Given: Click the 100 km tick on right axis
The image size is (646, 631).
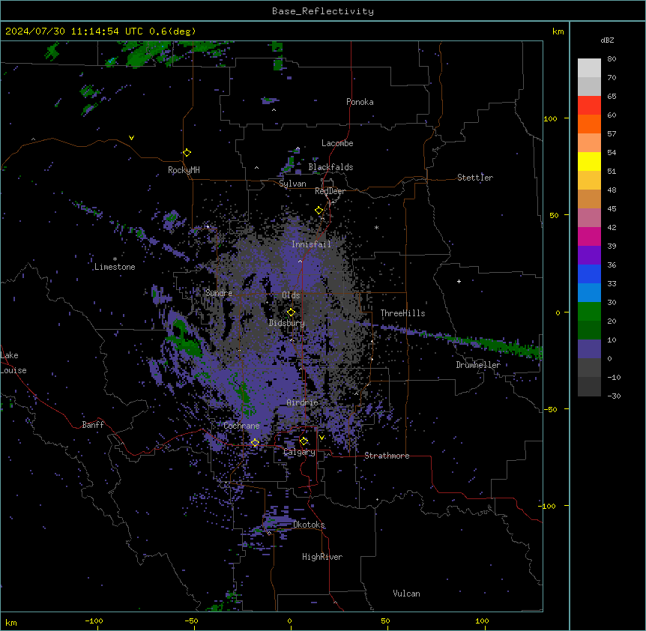Looking at the screenshot, I should 550,118.
